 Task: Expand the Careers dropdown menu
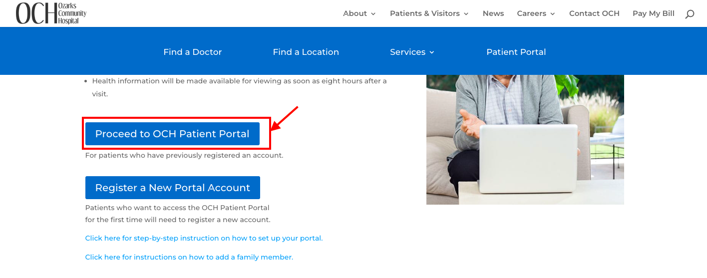click(x=536, y=13)
